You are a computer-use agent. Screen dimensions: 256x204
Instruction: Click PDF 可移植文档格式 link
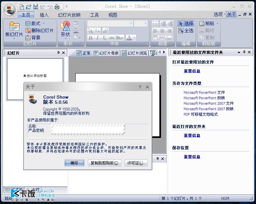pos(201,114)
